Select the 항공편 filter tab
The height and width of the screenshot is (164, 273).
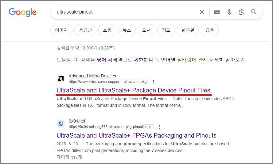coord(188,30)
